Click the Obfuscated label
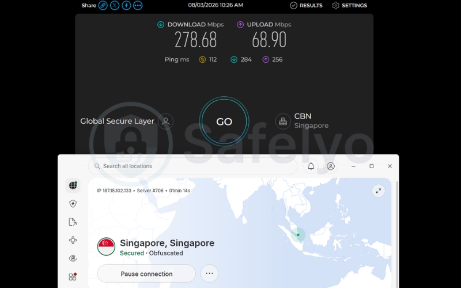 tap(166, 253)
